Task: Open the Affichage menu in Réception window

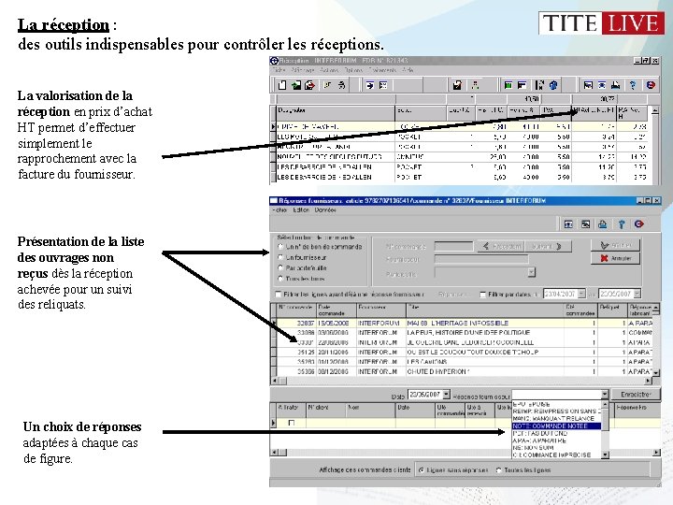Action: tap(304, 69)
